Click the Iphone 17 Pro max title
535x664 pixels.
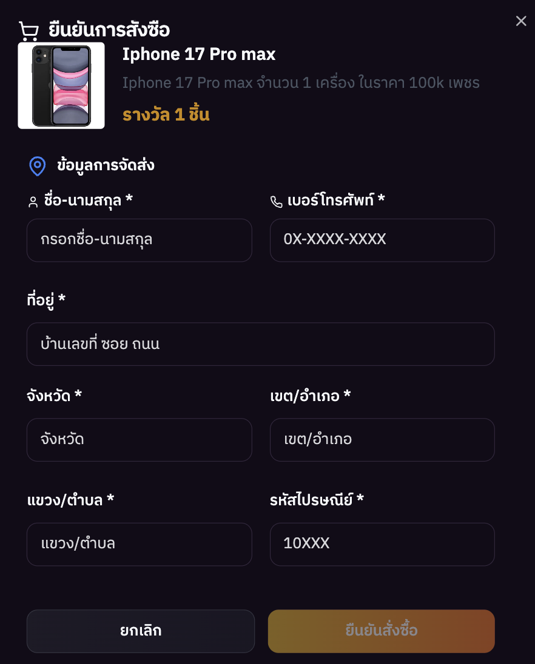coord(199,55)
